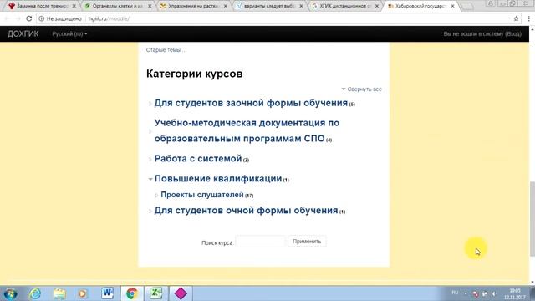Click the taskbar clock and date
This screenshot has width=535, height=301.
point(515,293)
